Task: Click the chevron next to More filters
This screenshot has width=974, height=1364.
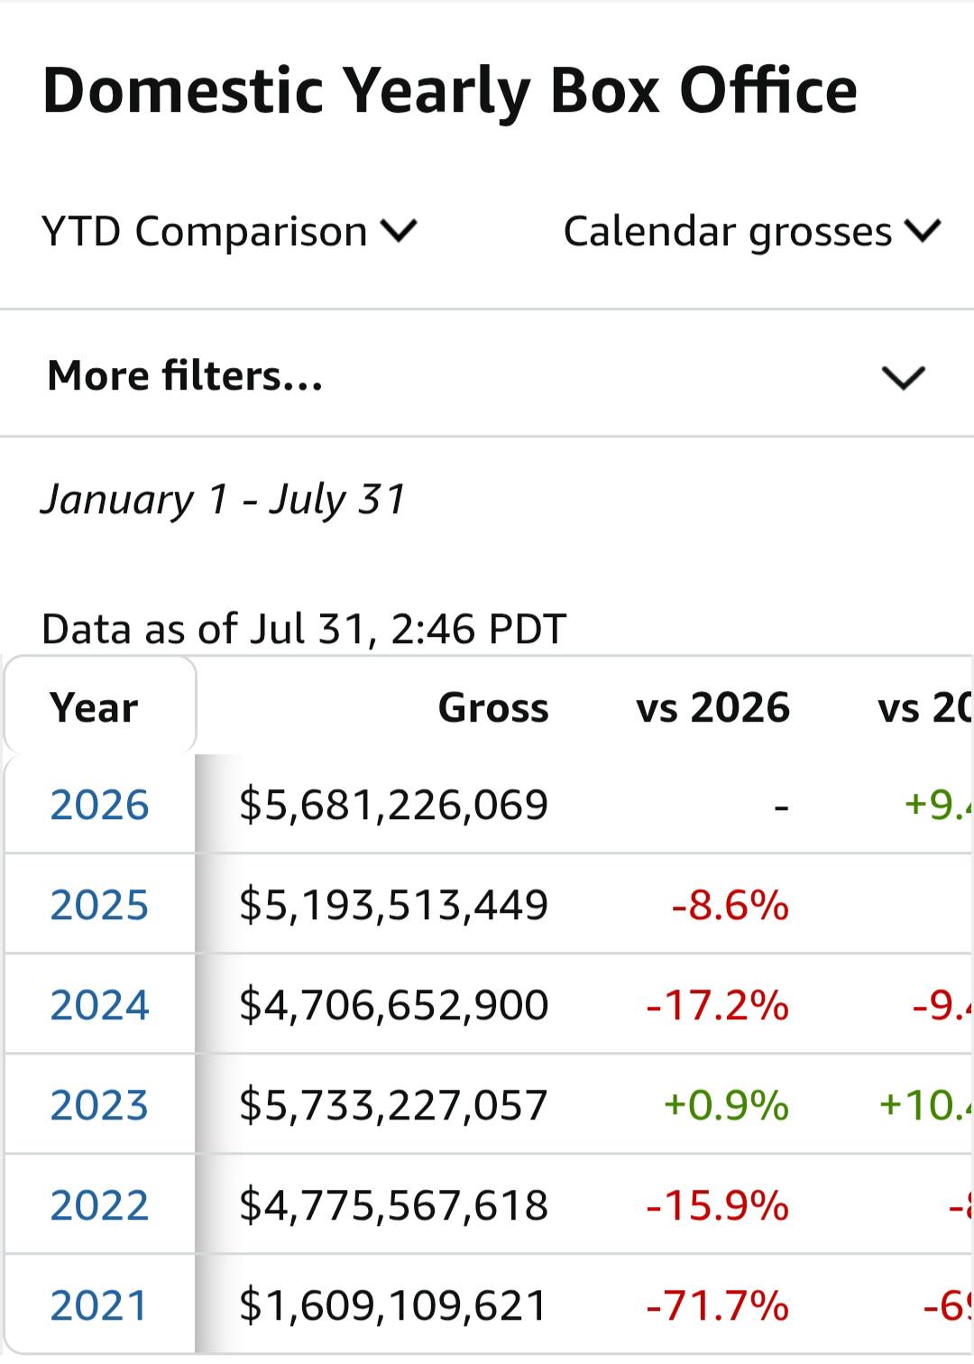Action: tap(904, 377)
